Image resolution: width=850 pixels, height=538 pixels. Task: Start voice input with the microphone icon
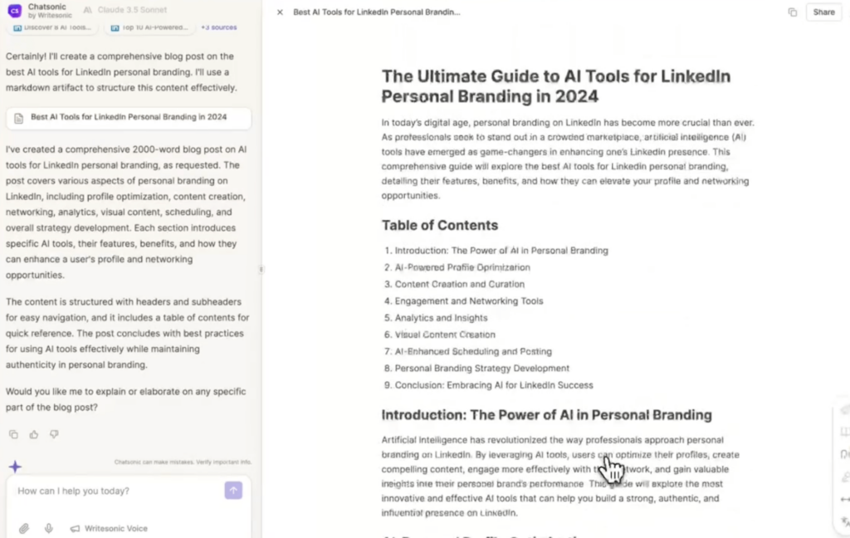tap(49, 528)
